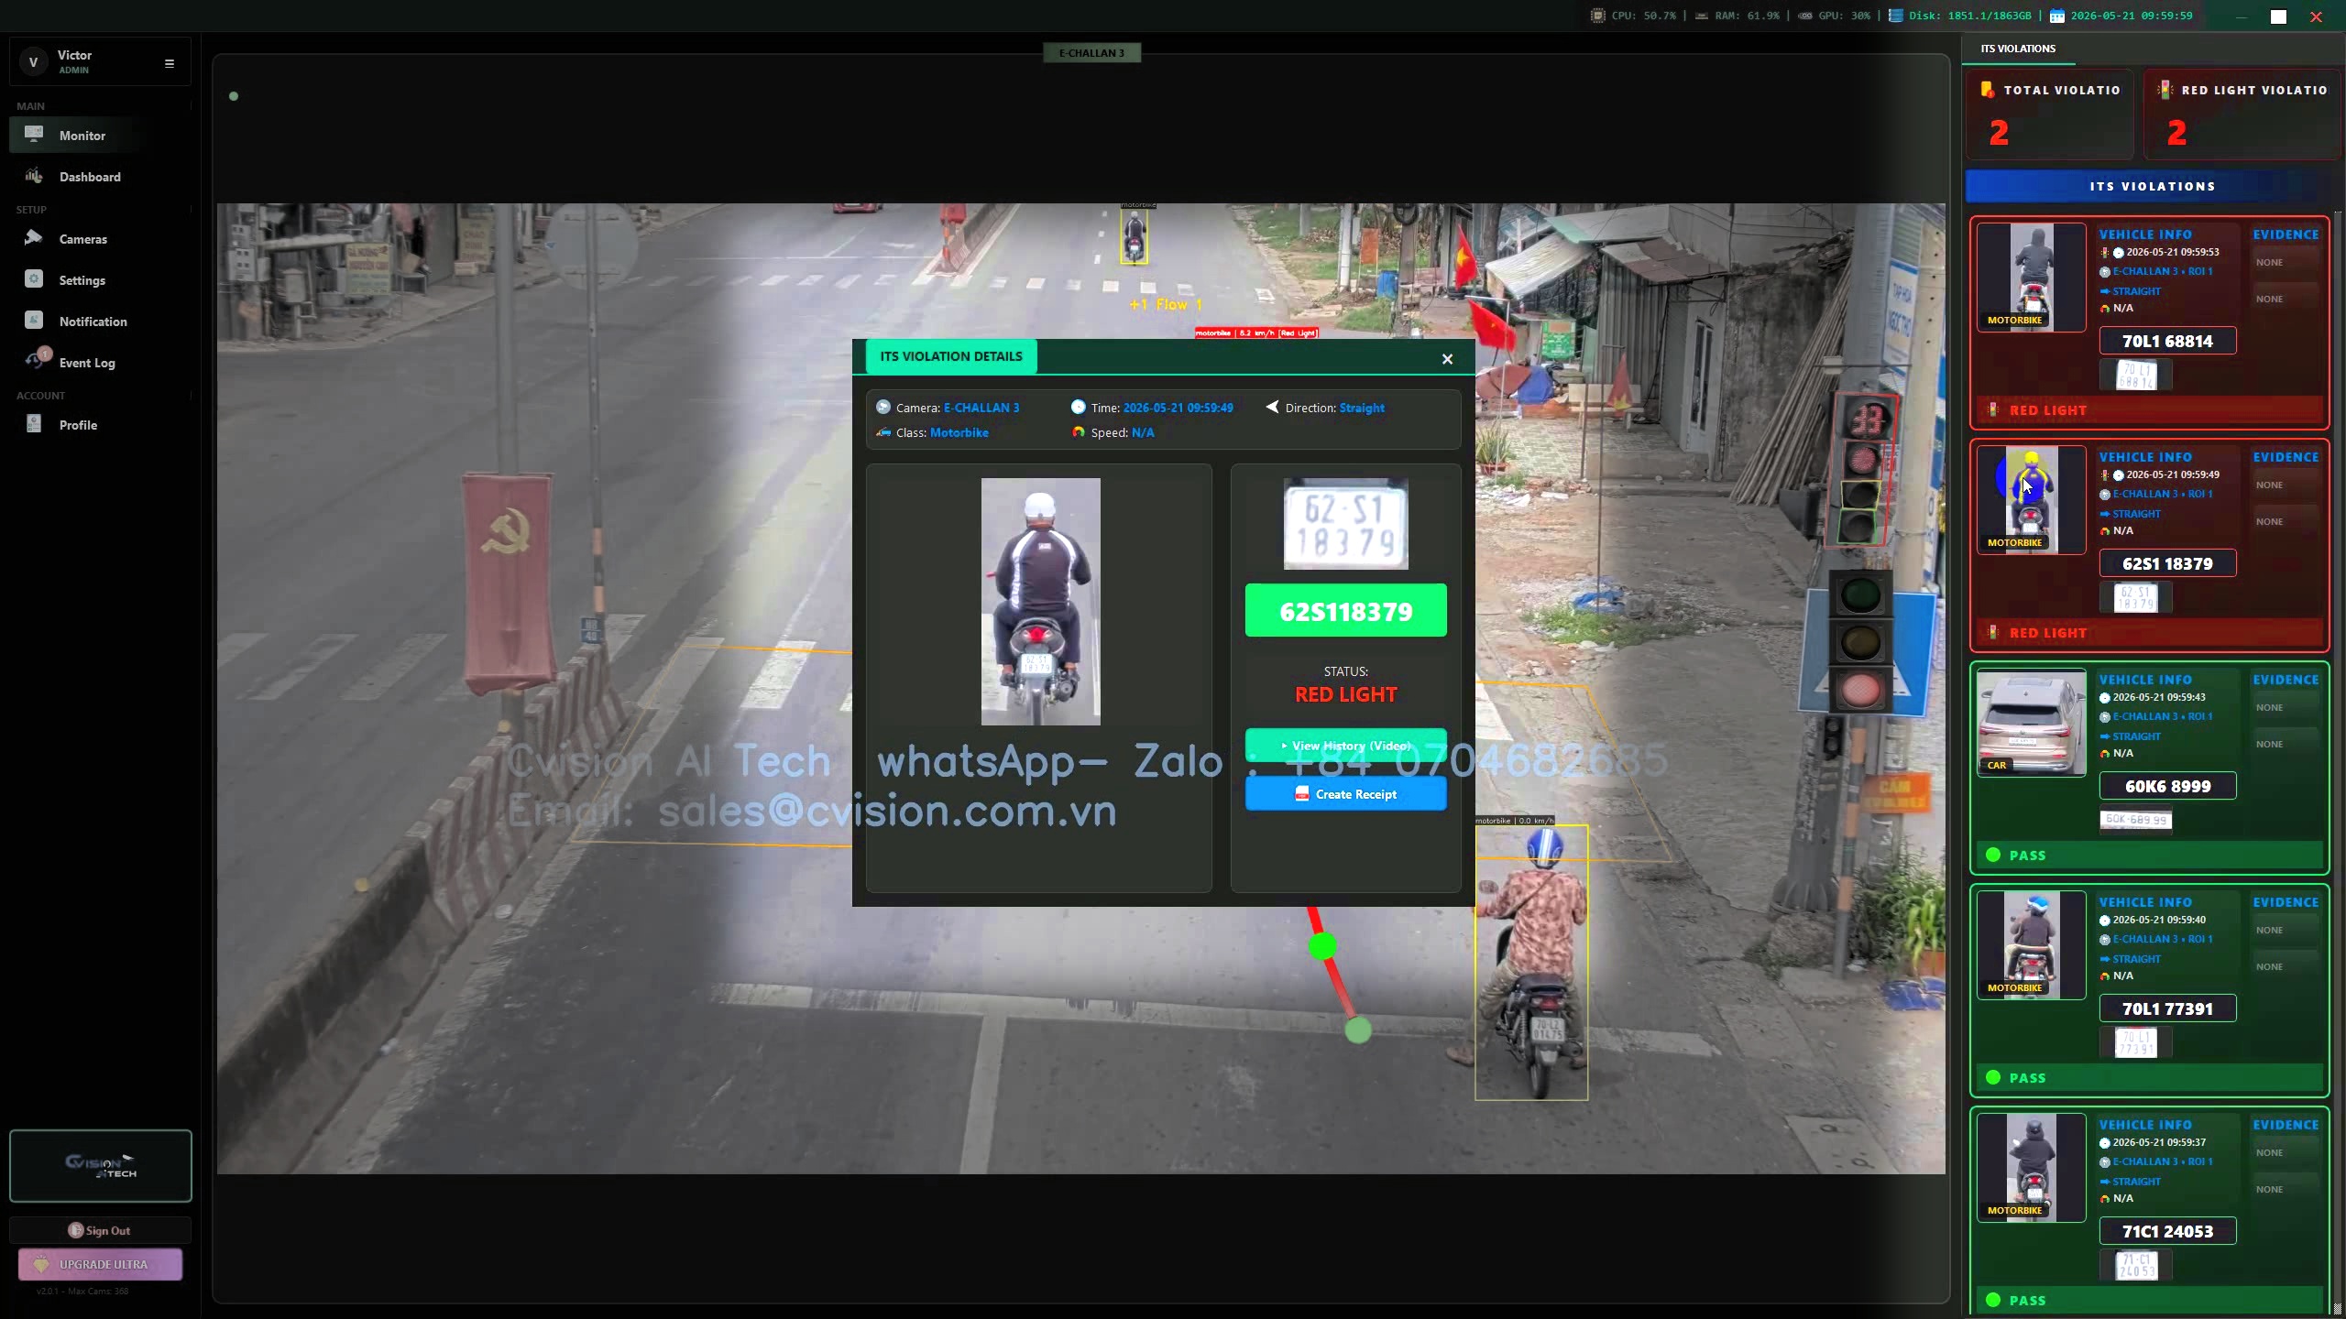Open violation card for plate 62S1 18379
Screen dimensions: 2346x1319
[x=2149, y=545]
